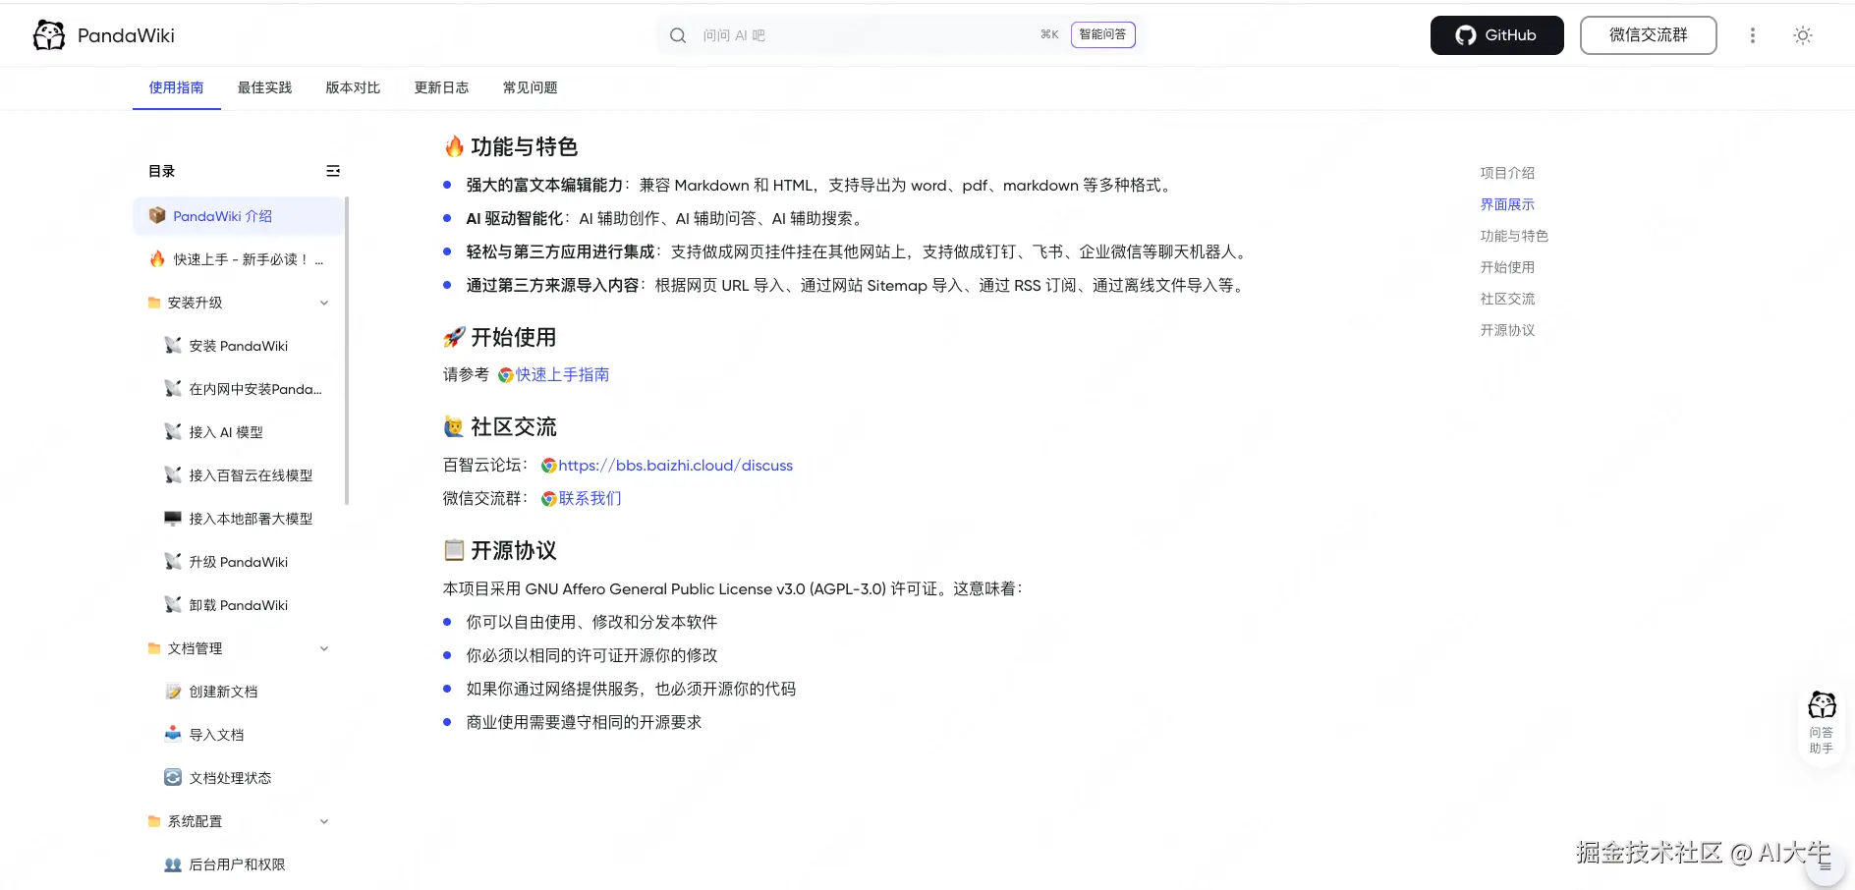Collapse the 安装升级 folder chevron

pyautogui.click(x=324, y=303)
